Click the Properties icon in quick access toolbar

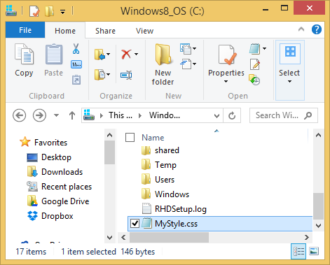34,11
